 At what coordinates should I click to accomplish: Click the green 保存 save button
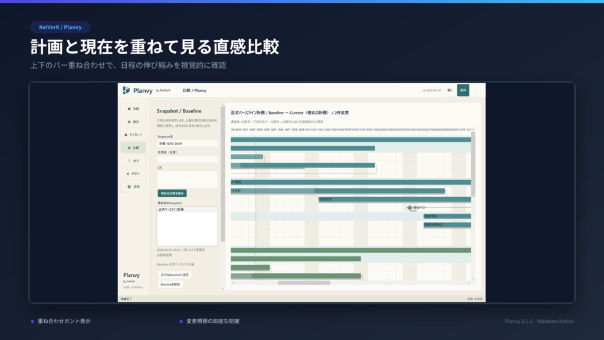pyautogui.click(x=463, y=90)
